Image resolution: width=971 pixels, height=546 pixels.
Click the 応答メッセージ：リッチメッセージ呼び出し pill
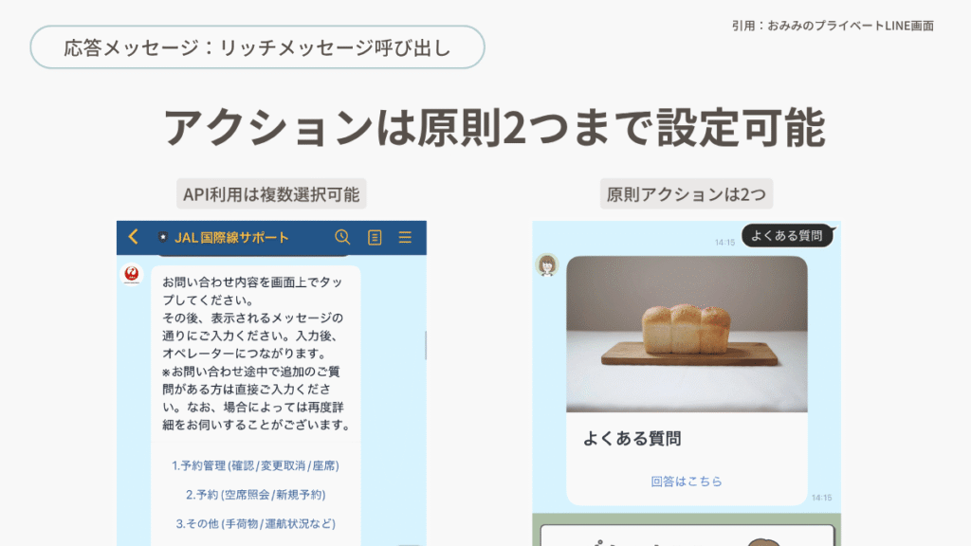coord(258,47)
